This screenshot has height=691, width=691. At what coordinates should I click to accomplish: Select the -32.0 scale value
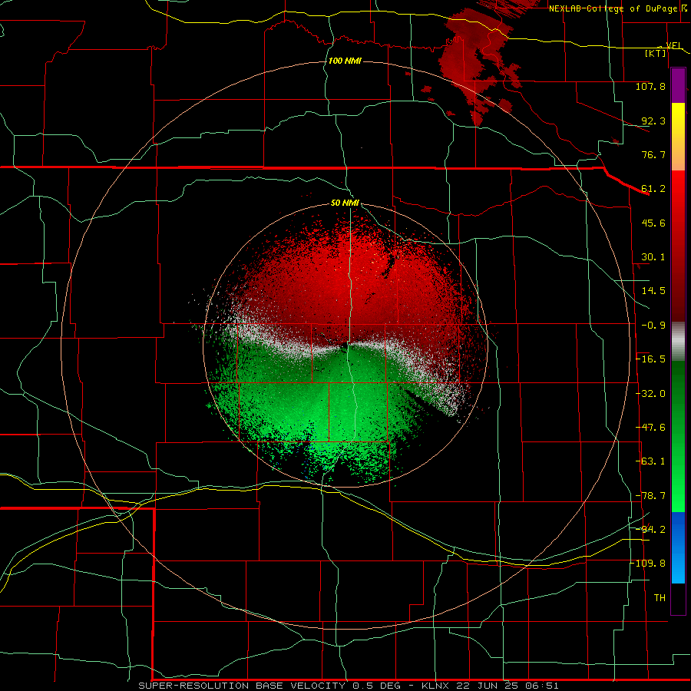(x=650, y=394)
